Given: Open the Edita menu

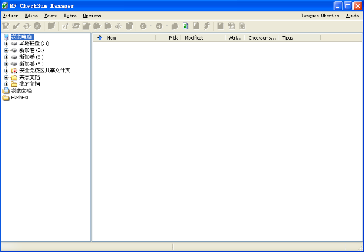Looking at the screenshot, I should click(x=31, y=16).
